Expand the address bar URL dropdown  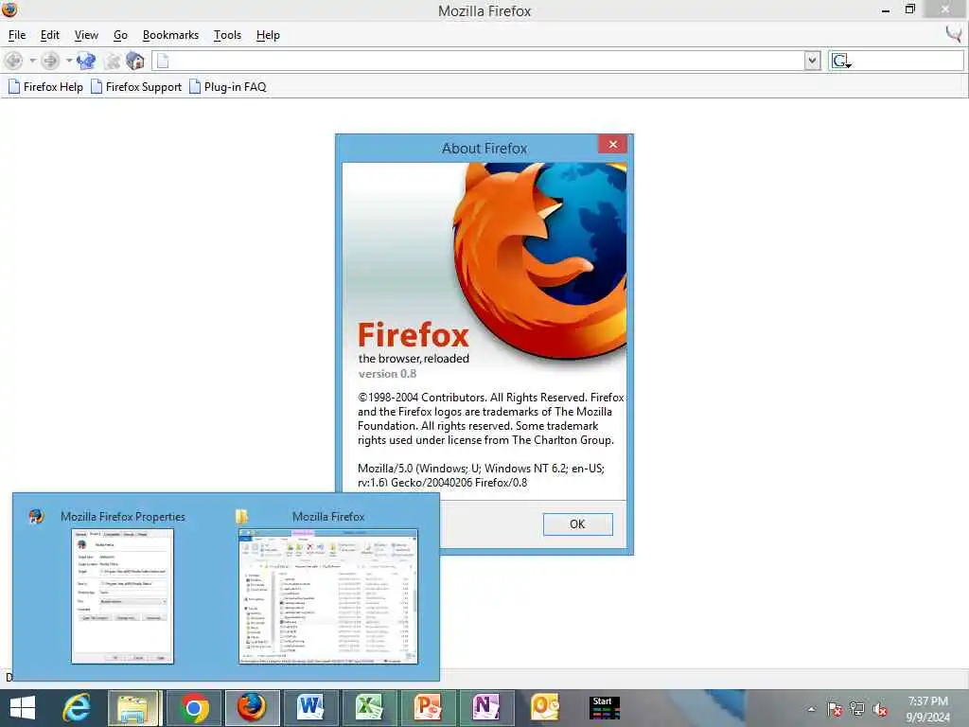click(x=812, y=61)
